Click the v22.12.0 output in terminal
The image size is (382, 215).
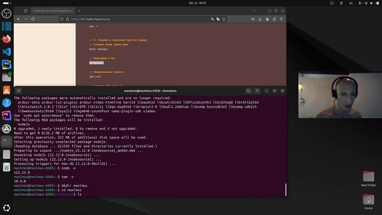coord(21,173)
